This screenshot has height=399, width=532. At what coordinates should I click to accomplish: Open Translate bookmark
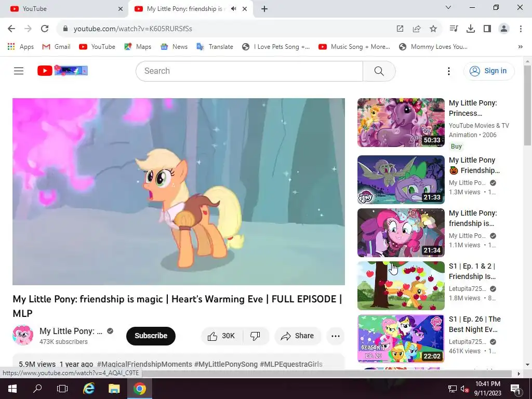215,47
